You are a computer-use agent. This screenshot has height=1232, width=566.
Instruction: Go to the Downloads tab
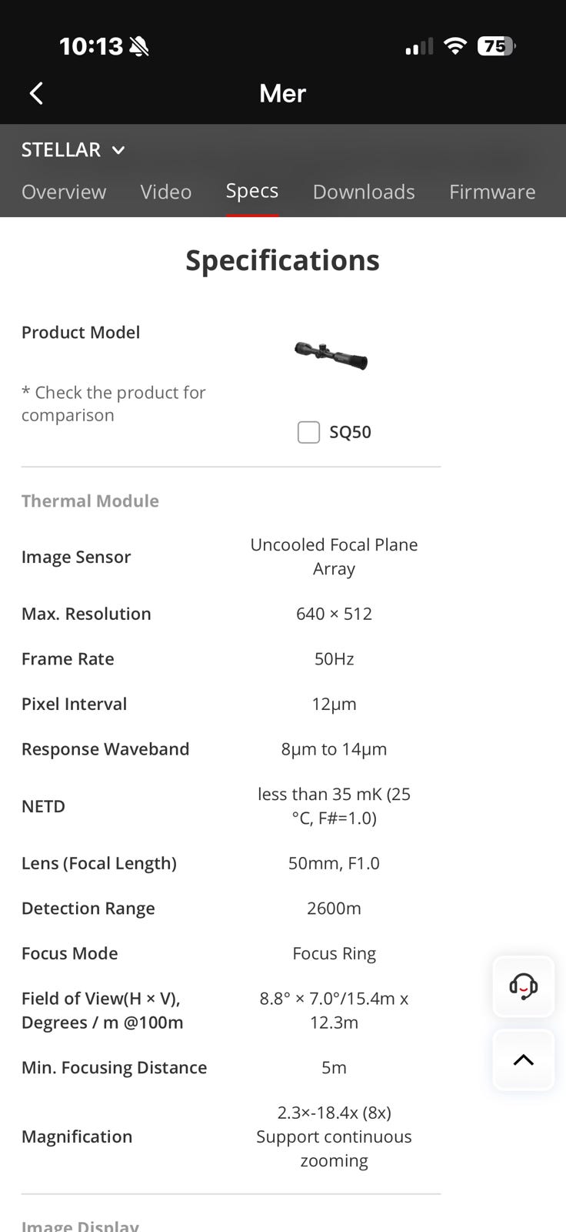pos(364,192)
